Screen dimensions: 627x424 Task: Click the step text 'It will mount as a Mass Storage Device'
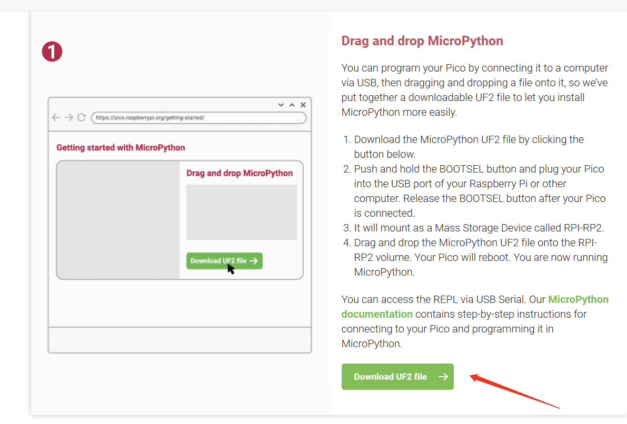pyautogui.click(x=479, y=228)
